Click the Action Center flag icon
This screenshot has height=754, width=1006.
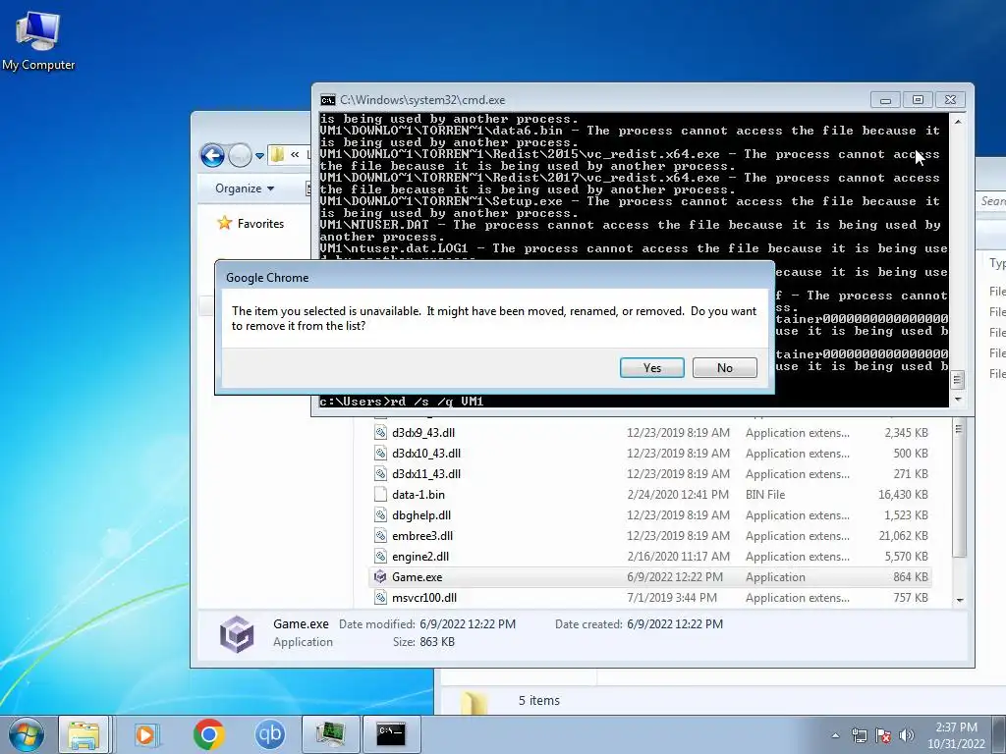click(883, 735)
